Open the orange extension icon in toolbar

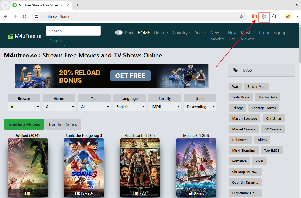254,16
